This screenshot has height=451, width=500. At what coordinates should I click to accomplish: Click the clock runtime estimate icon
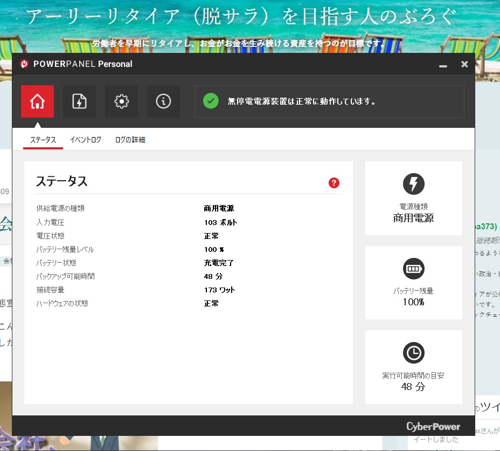[x=414, y=353]
